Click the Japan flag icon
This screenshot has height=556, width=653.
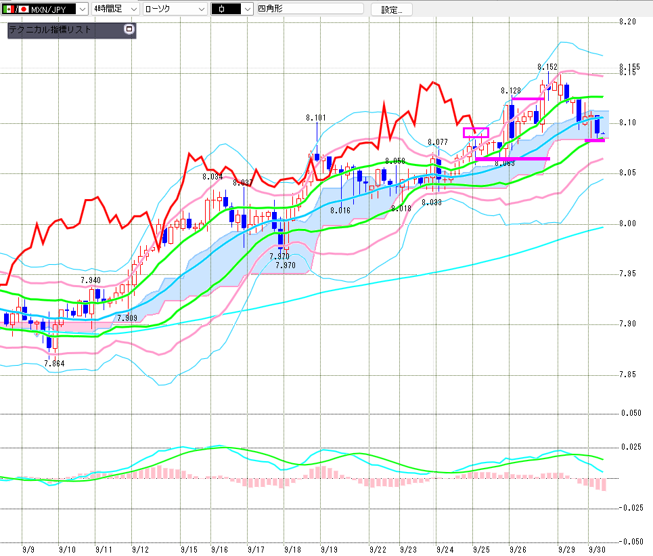[x=24, y=9]
